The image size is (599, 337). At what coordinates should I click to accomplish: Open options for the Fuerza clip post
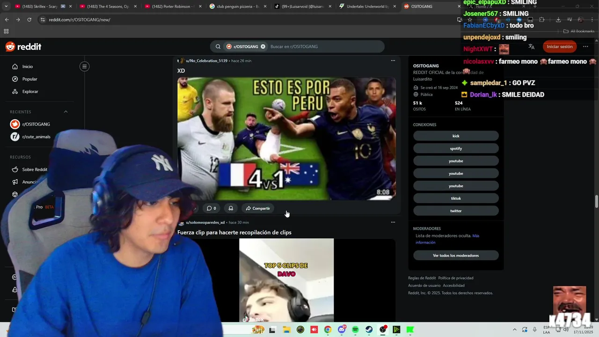[393, 222]
